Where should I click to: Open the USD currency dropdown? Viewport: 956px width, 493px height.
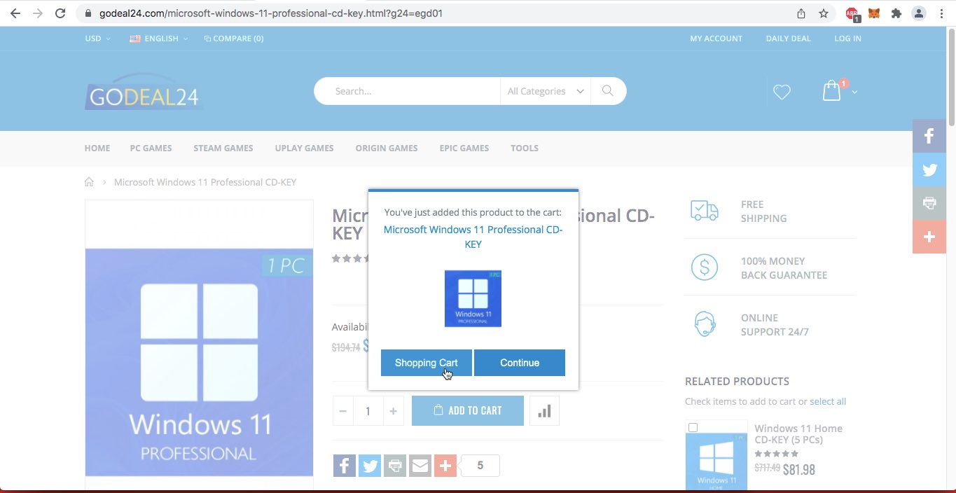click(97, 39)
